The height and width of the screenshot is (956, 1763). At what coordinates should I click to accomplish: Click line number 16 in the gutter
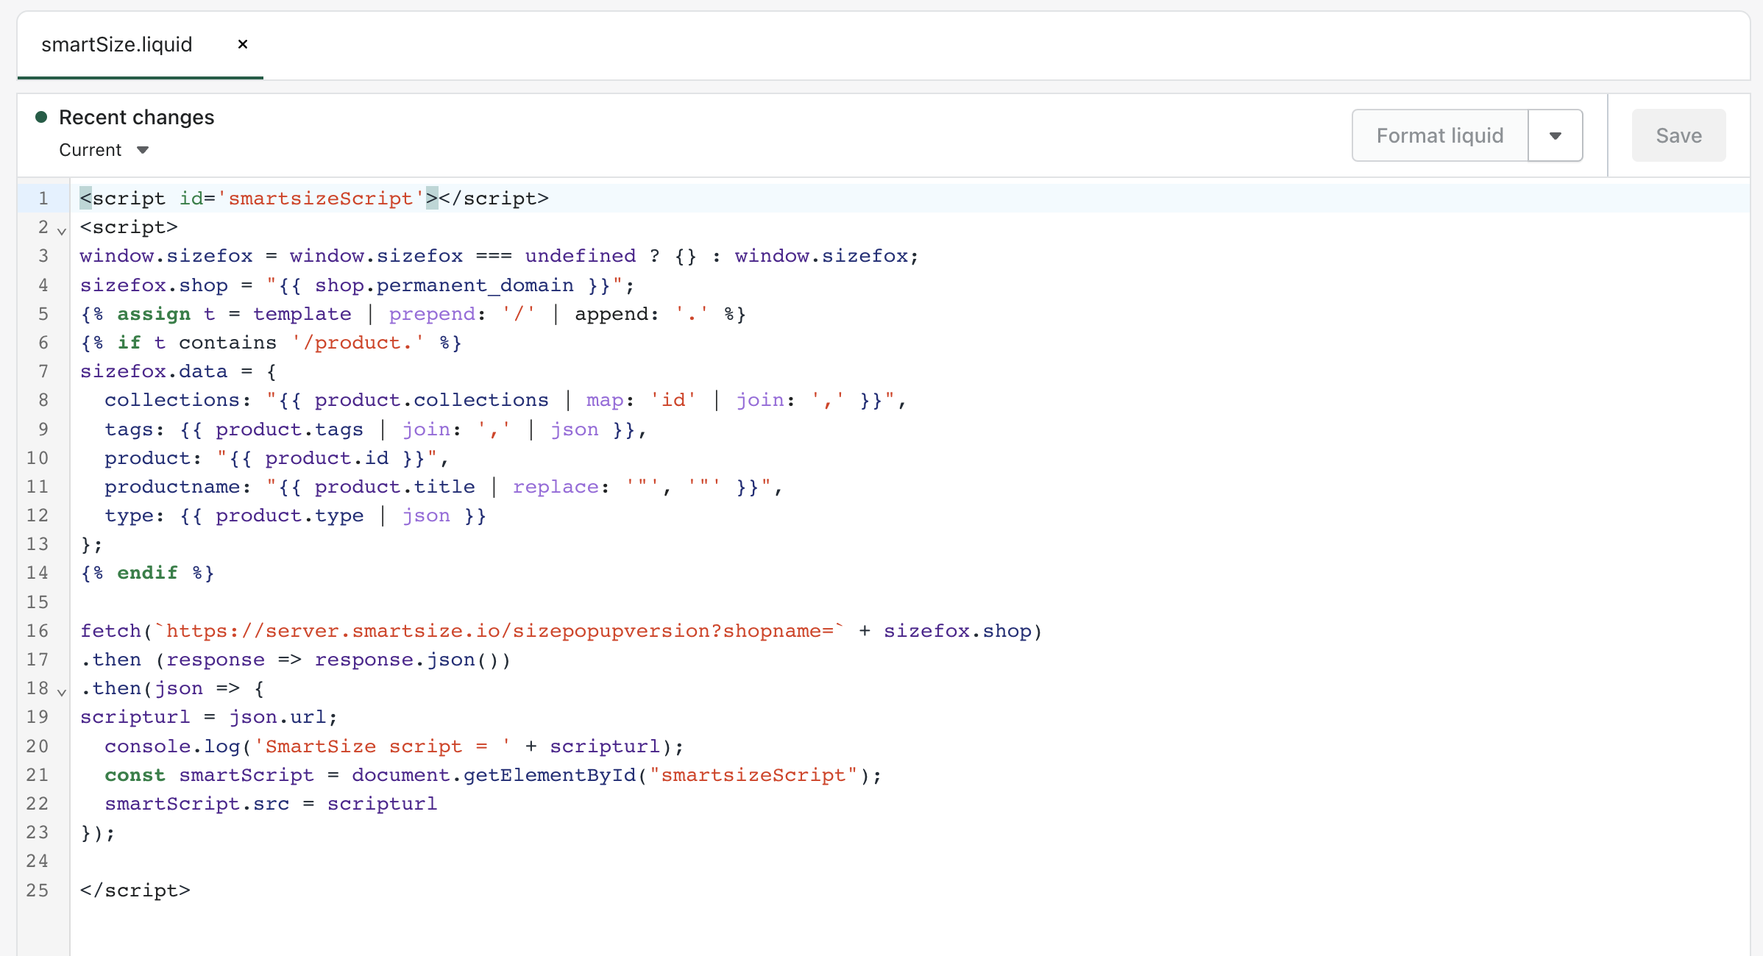coord(38,631)
